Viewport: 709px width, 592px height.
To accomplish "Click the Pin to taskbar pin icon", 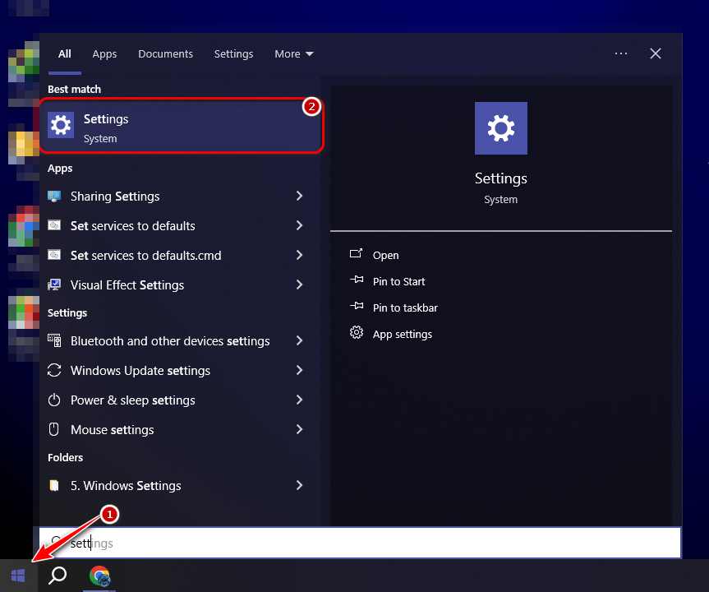I will click(357, 306).
